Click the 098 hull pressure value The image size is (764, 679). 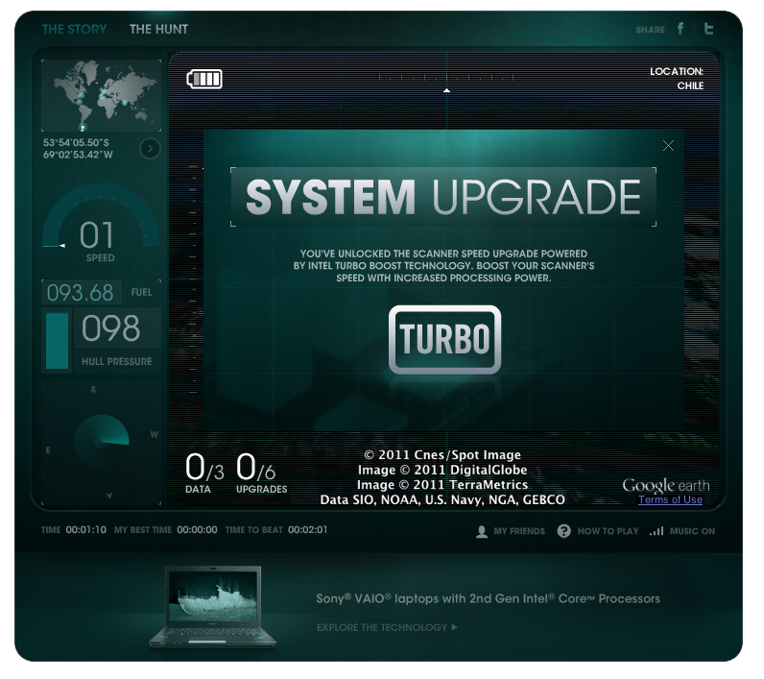[x=111, y=328]
